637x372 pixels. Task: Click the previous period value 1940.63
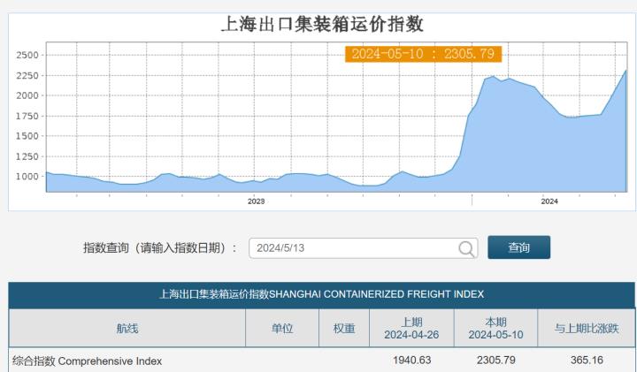tap(412, 360)
